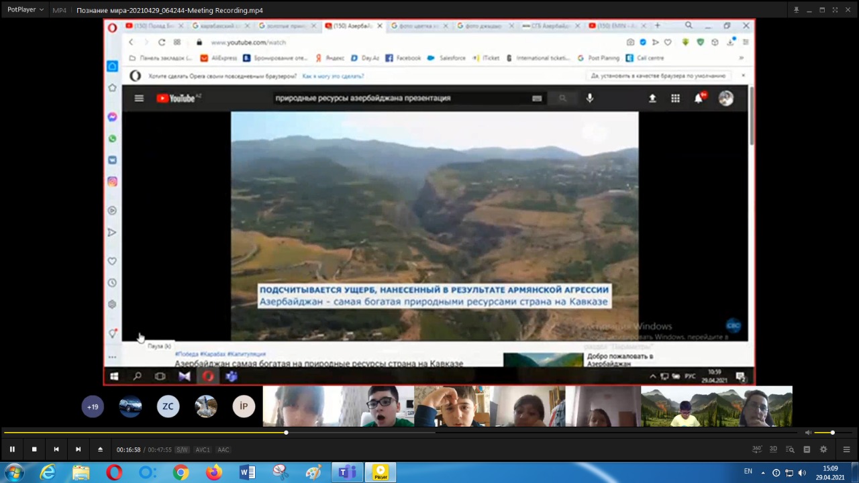This screenshot has width=859, height=483.
Task: Click the volume slider handle
Action: coord(832,433)
